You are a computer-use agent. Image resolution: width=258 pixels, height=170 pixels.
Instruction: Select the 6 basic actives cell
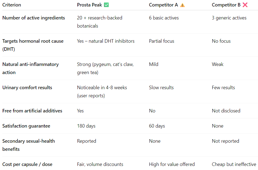click(164, 18)
